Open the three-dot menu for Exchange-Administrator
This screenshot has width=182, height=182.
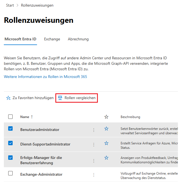[x=94, y=175]
